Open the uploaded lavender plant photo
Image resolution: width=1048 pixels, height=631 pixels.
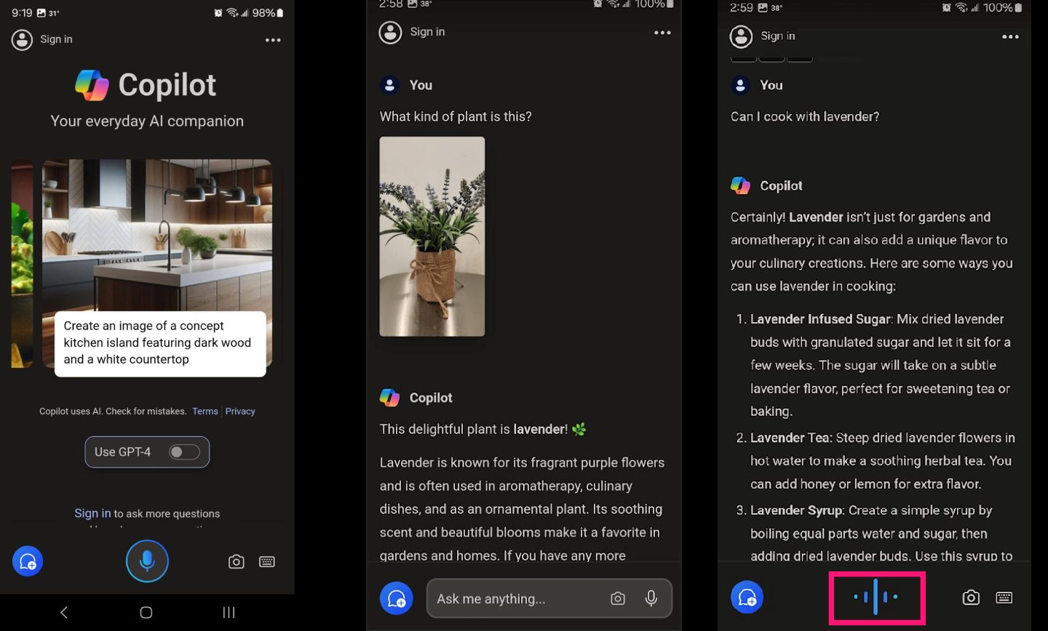(432, 236)
